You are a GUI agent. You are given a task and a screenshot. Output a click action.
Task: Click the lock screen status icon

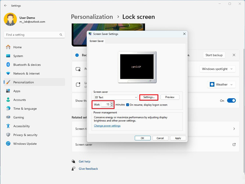[78, 85]
